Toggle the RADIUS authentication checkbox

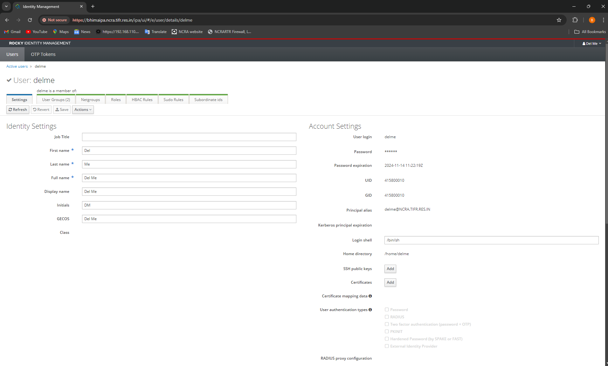click(x=387, y=317)
